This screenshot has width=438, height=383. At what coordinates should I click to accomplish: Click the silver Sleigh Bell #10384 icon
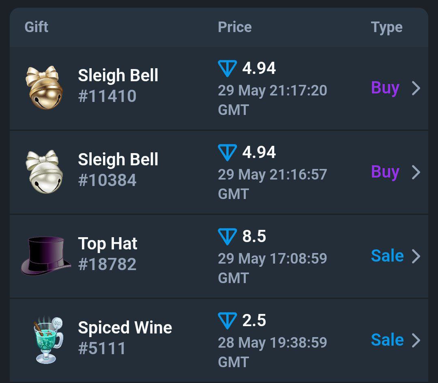point(44,171)
